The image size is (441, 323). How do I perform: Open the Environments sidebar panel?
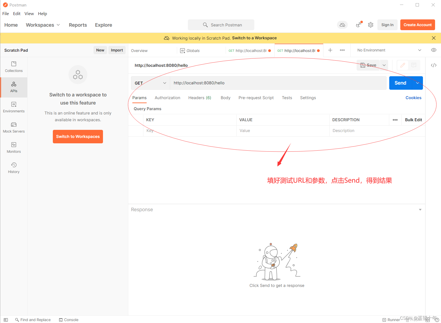[14, 107]
